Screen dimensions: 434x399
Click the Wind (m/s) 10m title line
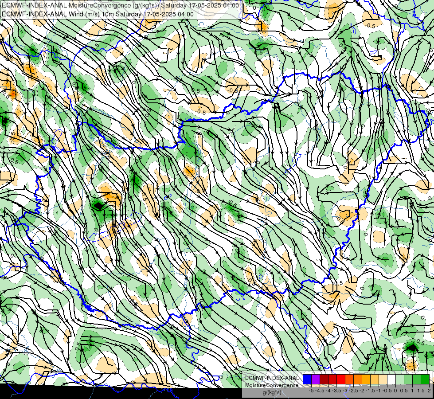[98, 14]
